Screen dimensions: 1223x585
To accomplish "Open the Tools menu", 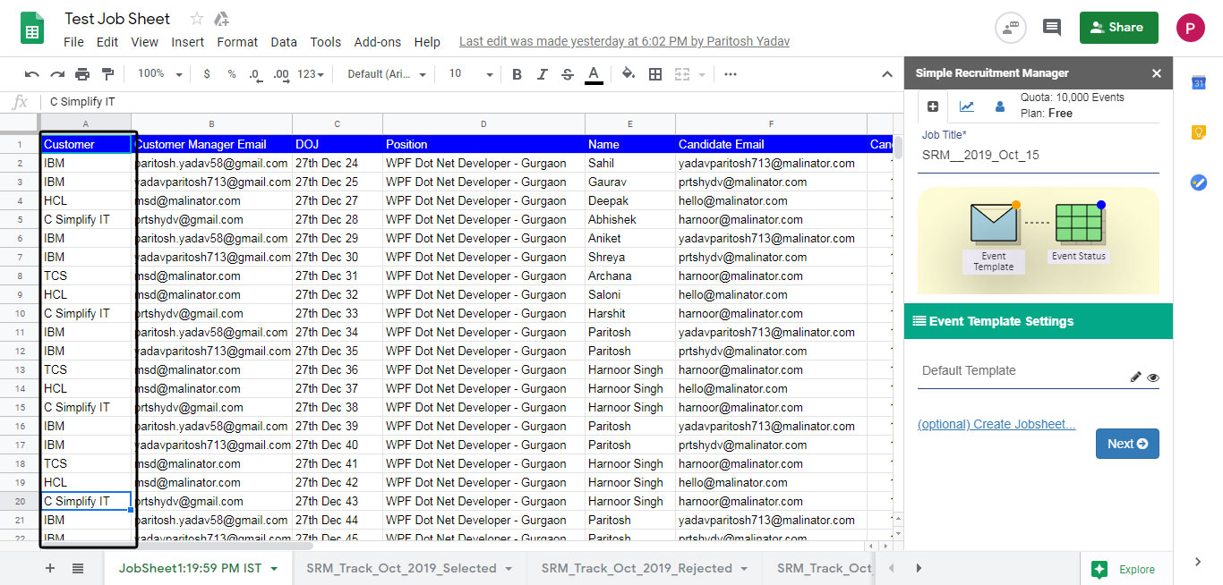I will pyautogui.click(x=326, y=42).
